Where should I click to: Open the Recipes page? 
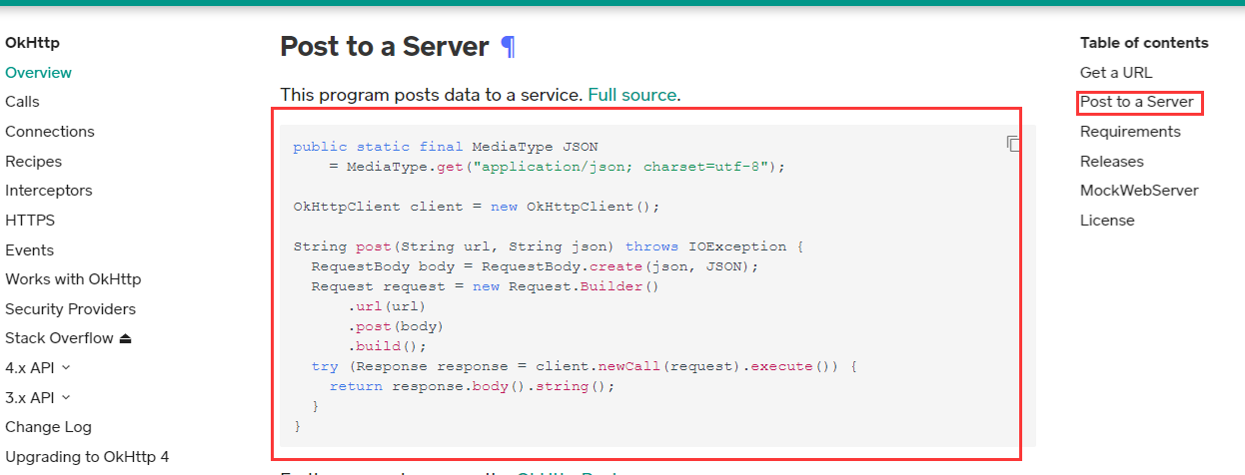click(x=34, y=162)
